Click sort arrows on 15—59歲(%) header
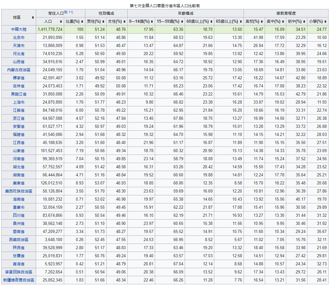332x288 pixels. 182,21
